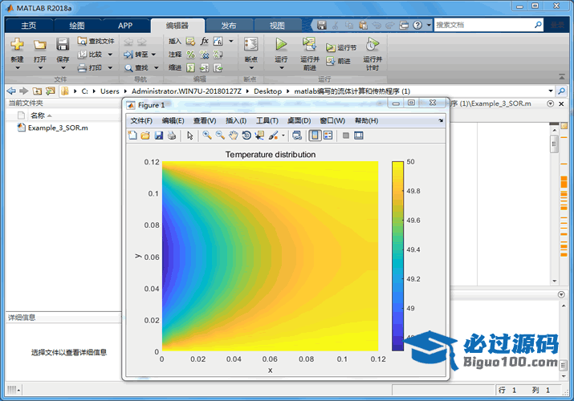574x401 pixels.
Task: Toggle the edit plot arrow tool
Action: click(x=190, y=136)
